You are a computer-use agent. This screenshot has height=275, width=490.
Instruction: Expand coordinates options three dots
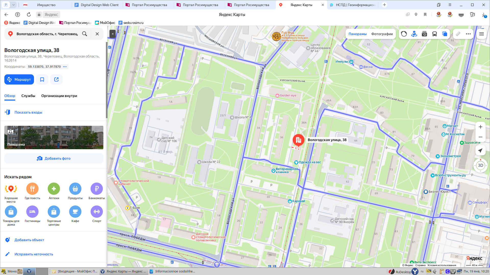tap(65, 67)
